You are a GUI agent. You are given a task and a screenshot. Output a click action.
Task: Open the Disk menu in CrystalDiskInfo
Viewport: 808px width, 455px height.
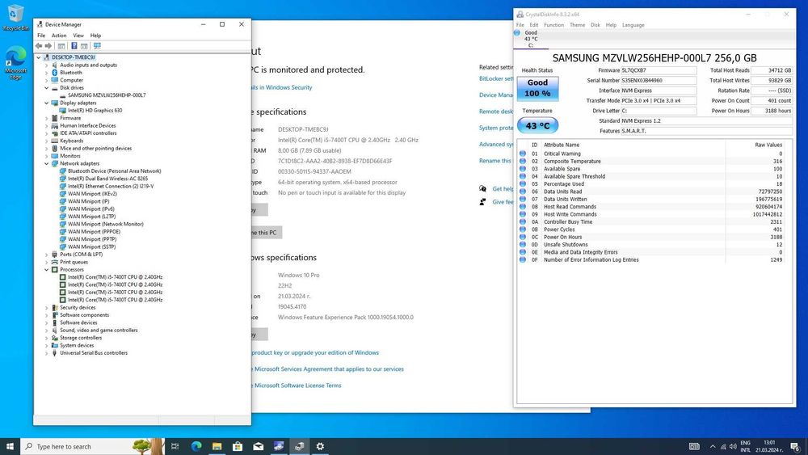tap(595, 25)
